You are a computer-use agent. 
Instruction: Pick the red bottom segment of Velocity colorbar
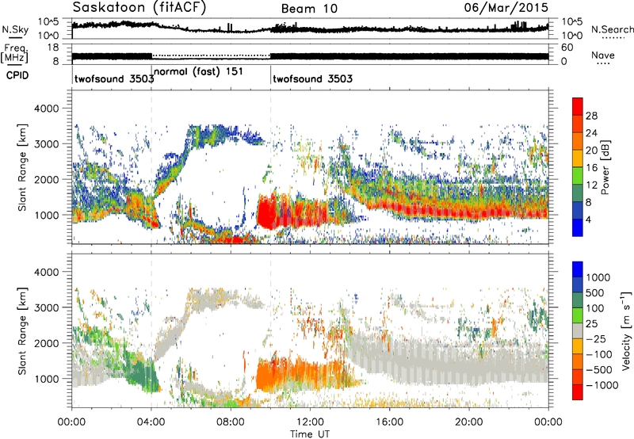tap(578, 392)
